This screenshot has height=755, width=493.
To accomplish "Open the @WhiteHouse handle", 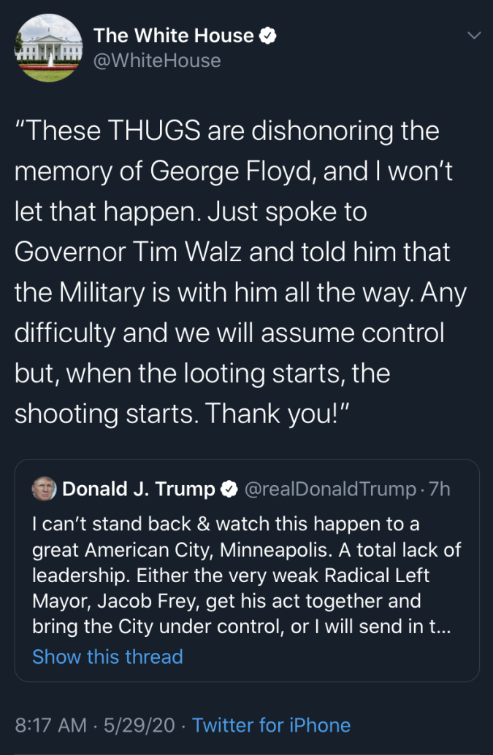I will (157, 61).
